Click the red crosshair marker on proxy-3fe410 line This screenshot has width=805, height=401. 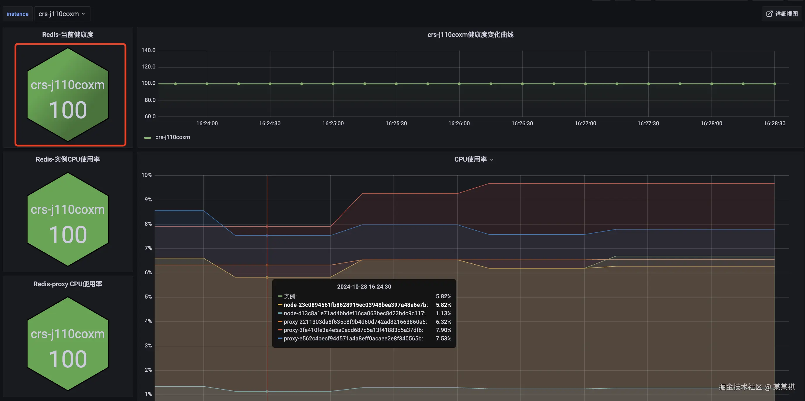[x=267, y=226]
